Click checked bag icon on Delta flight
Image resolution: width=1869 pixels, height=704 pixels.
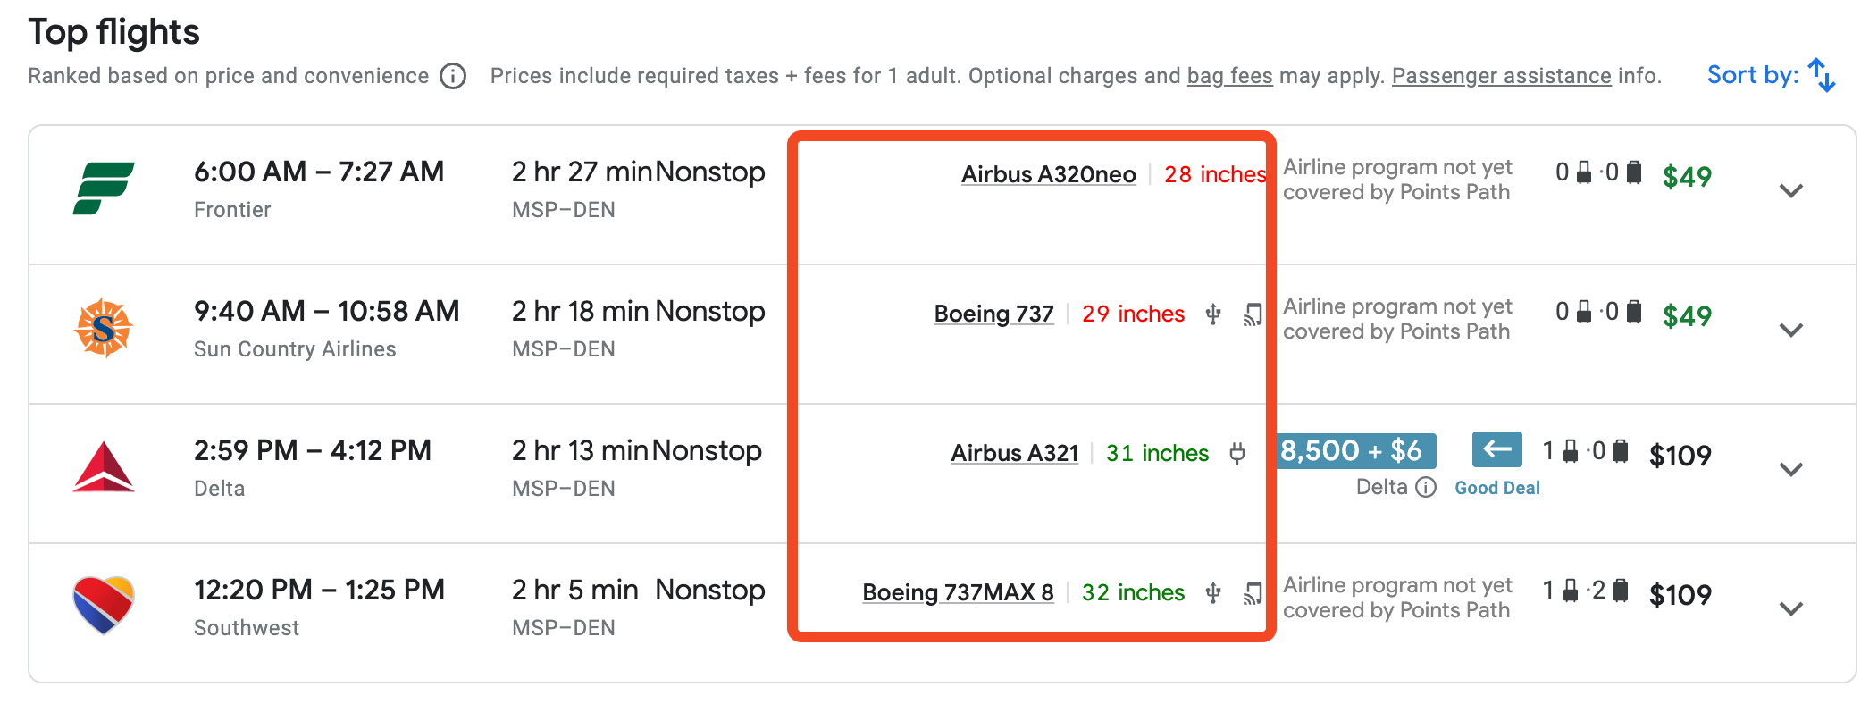tap(1621, 451)
